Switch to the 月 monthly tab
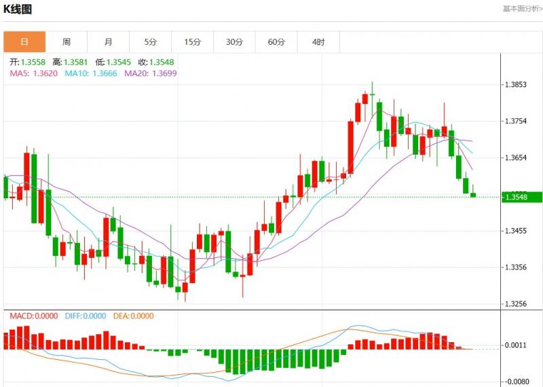Viewport: 543px width, 387px height. pyautogui.click(x=109, y=42)
